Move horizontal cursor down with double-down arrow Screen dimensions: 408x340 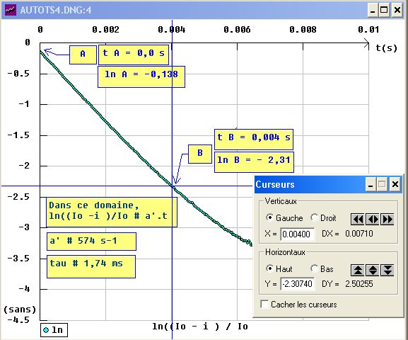pos(387,270)
